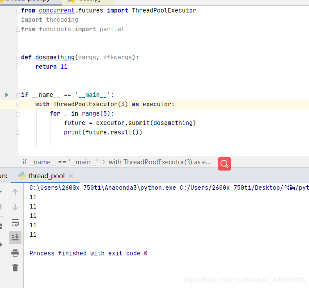
Task: Click fold end marker beside print line
Action: pyautogui.click(x=18, y=133)
